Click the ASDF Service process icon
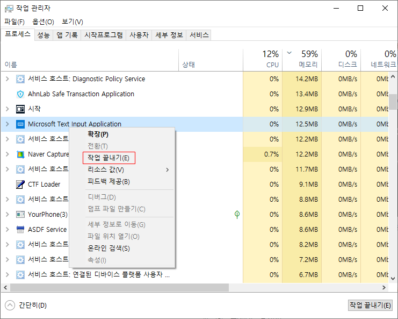 coord(20,230)
